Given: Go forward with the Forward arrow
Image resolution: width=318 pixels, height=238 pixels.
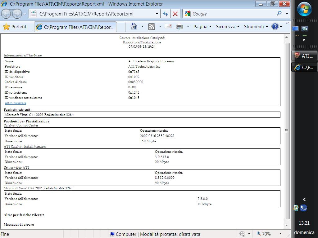Looking at the screenshot, I should [x=17, y=14].
